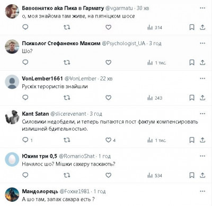Share the Юхим три 0,5 tweet
Viewport: 212px width, 206px height.
[202, 175]
